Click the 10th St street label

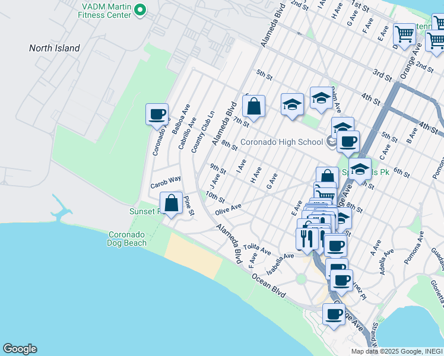point(215,197)
